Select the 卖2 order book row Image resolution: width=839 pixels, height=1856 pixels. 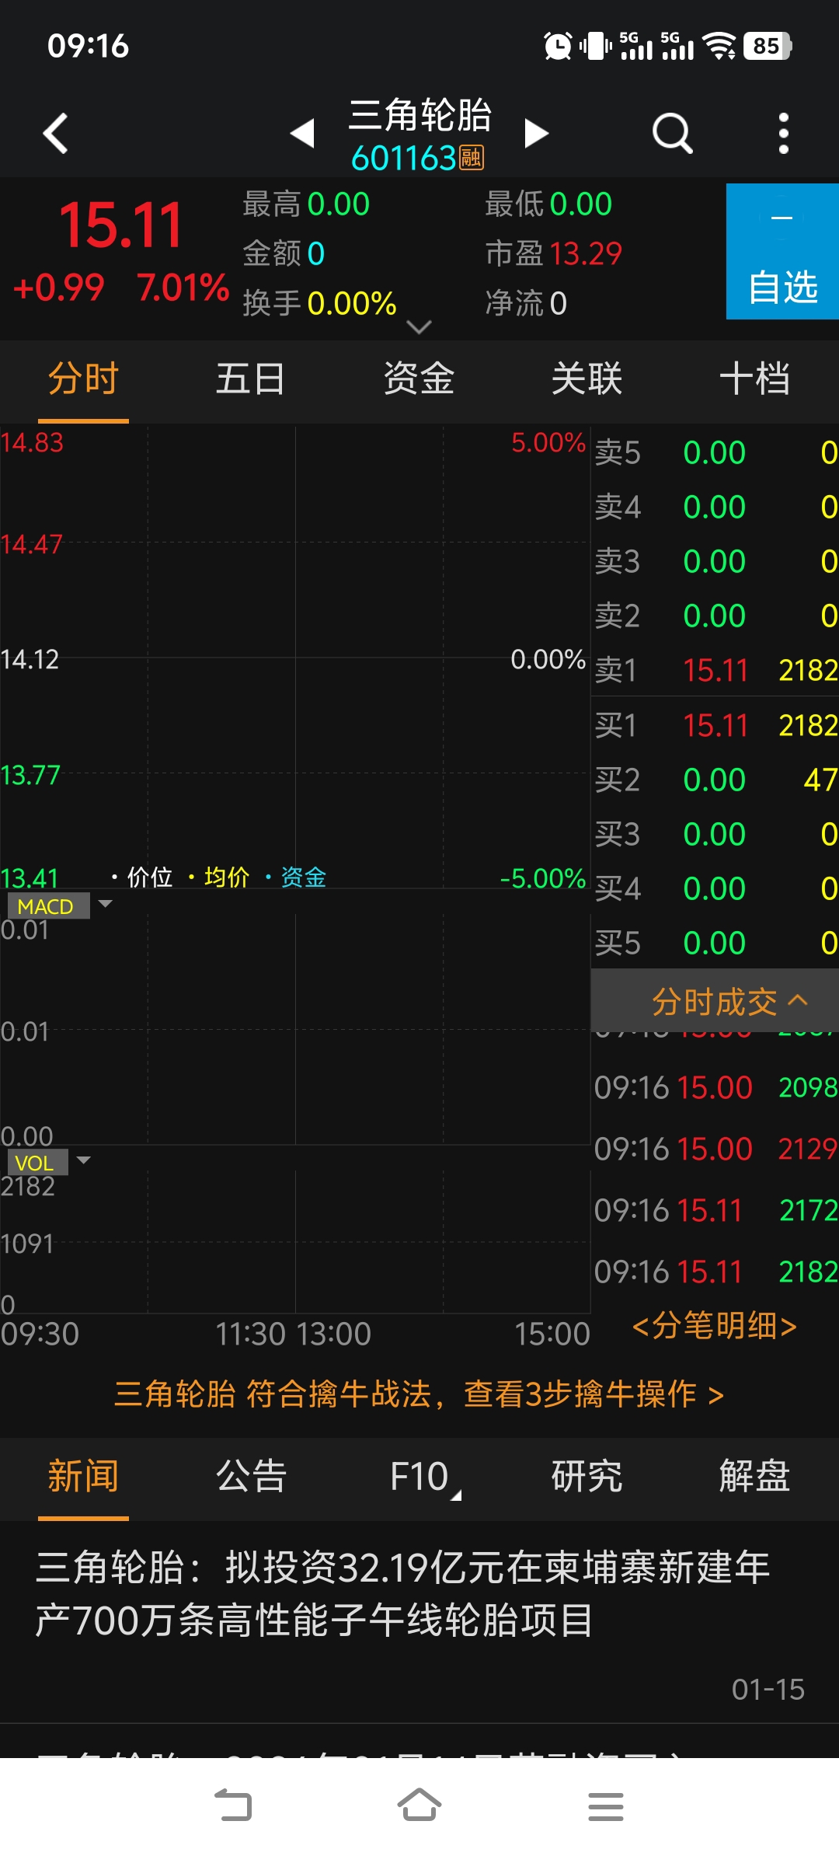click(x=715, y=616)
